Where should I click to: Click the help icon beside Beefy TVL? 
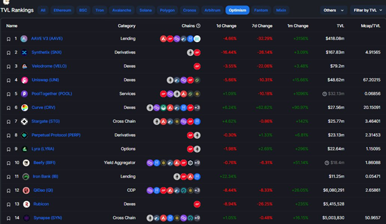(x=327, y=163)
